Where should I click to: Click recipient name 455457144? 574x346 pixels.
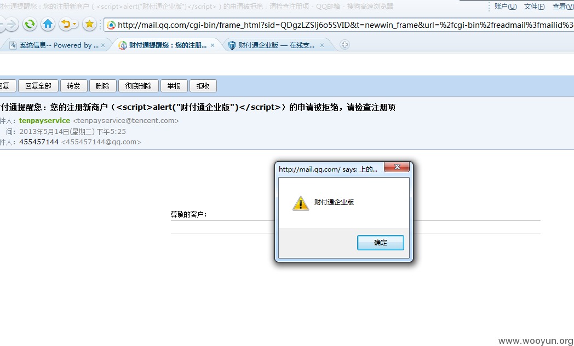[39, 142]
